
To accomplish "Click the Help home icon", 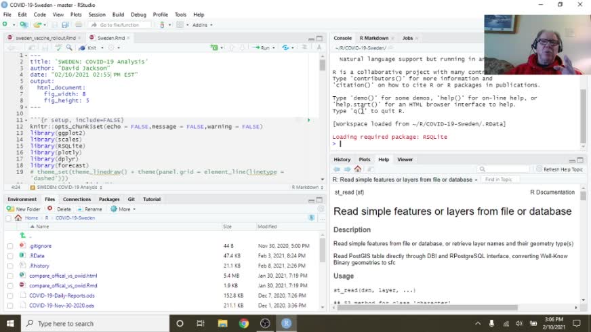I will tap(358, 169).
